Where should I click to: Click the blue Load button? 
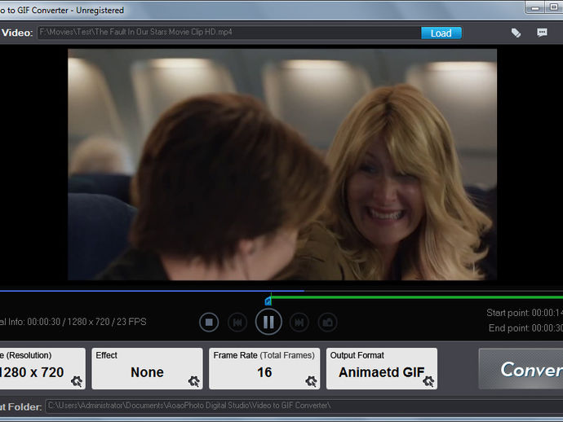(x=441, y=33)
